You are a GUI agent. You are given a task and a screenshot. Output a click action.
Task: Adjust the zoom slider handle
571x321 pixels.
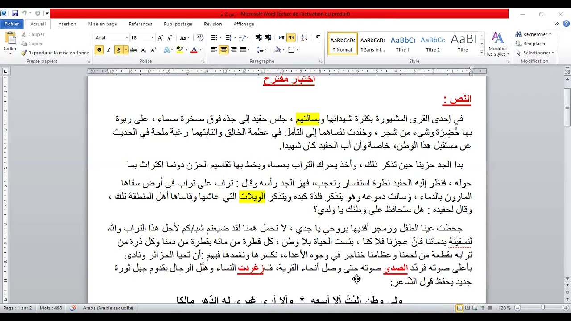543,308
